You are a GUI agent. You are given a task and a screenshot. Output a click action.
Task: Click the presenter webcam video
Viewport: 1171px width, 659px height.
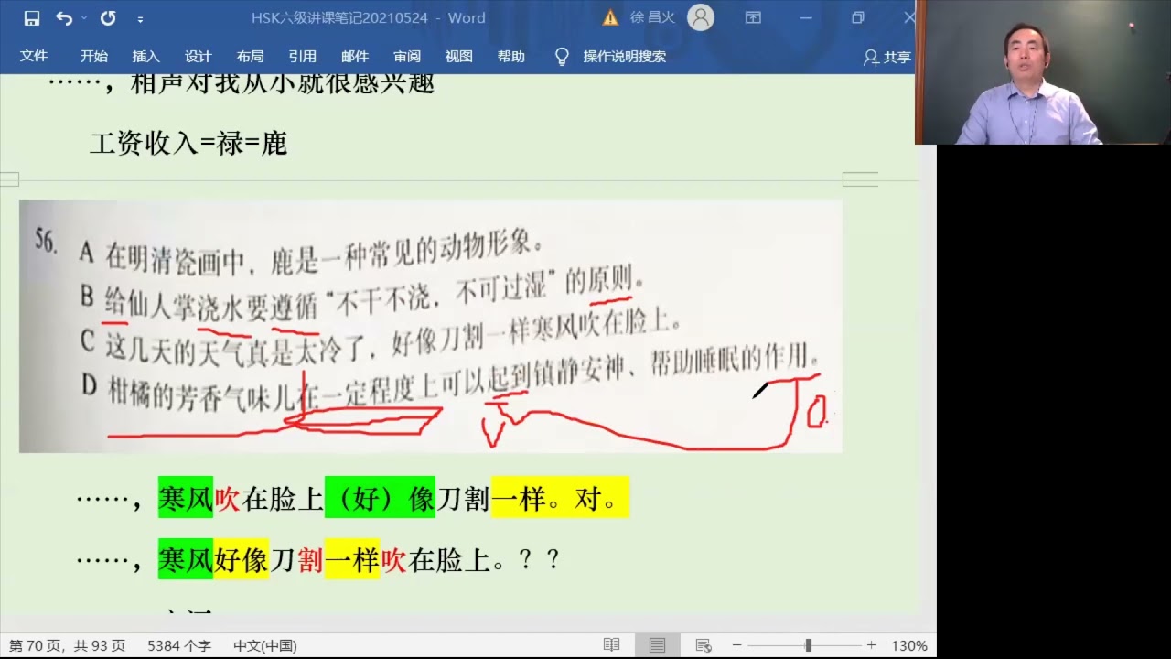click(x=1043, y=72)
